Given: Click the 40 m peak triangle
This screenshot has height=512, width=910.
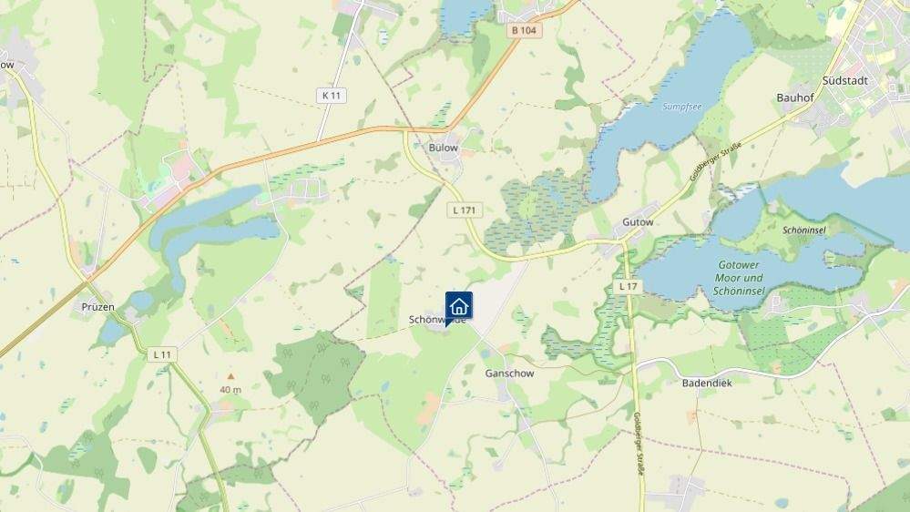Looking at the screenshot, I should pyautogui.click(x=231, y=376).
